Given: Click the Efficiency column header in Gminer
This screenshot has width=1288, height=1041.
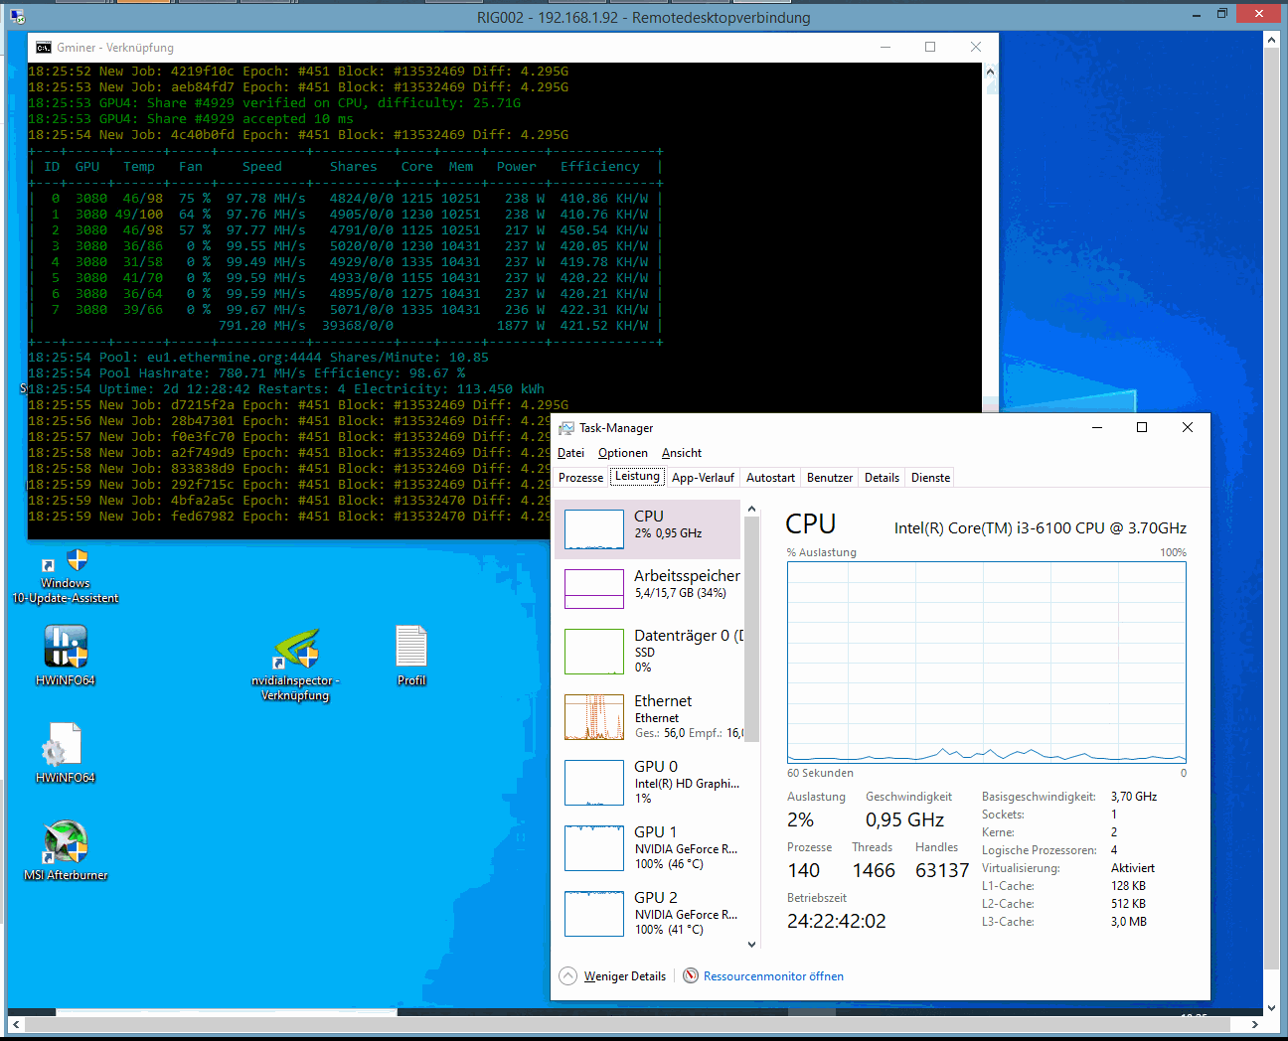Looking at the screenshot, I should [599, 167].
